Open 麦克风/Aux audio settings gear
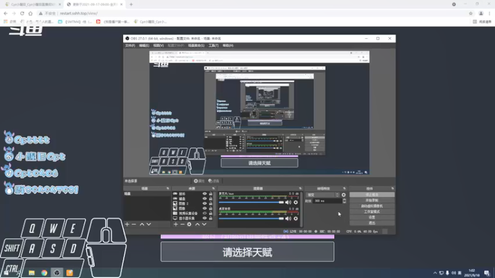Screen dimensions: 495x278 point(296,203)
